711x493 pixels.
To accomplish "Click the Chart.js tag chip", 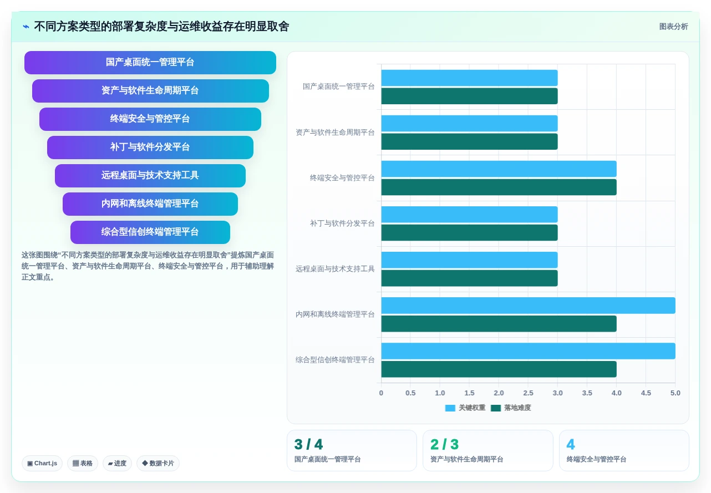I will pyautogui.click(x=42, y=464).
